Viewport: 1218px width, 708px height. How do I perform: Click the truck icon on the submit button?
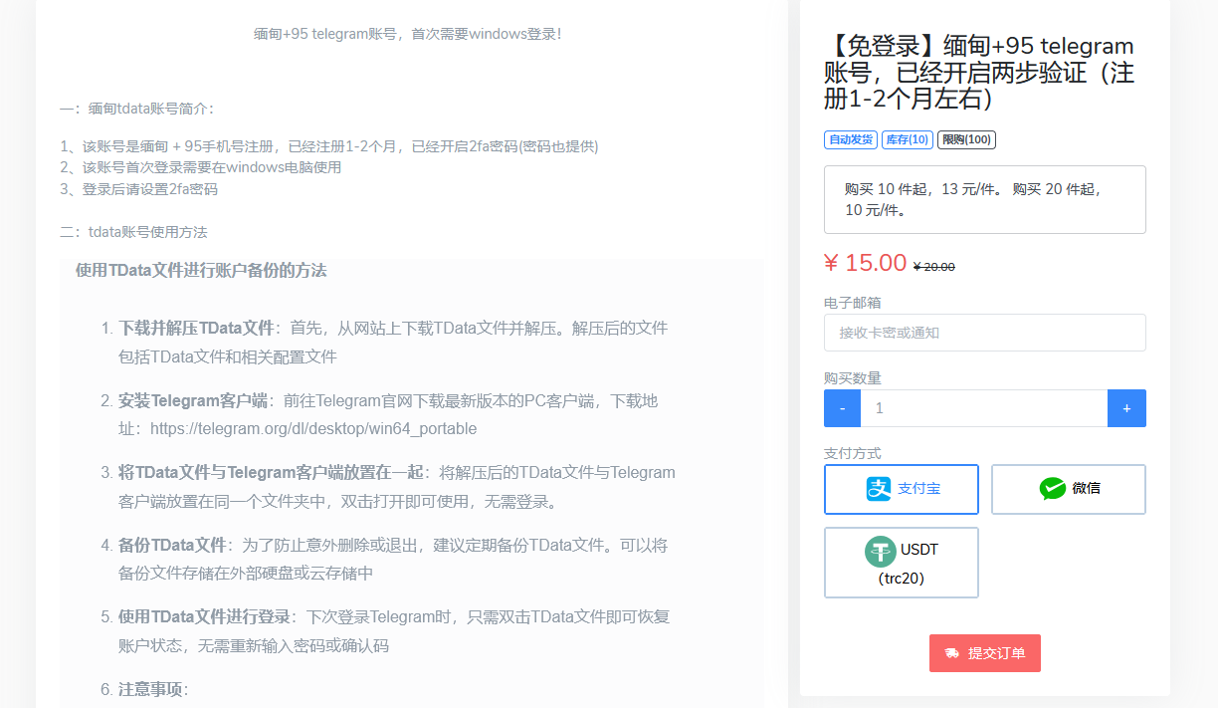(952, 653)
